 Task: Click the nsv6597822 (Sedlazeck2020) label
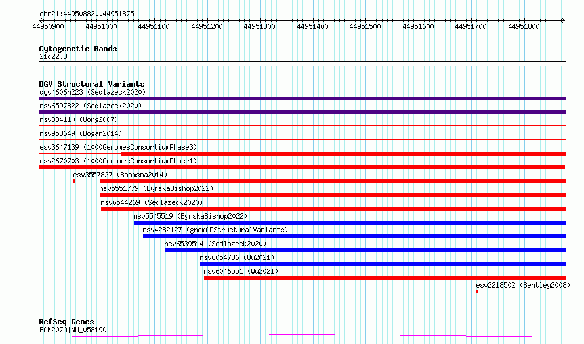pos(91,106)
